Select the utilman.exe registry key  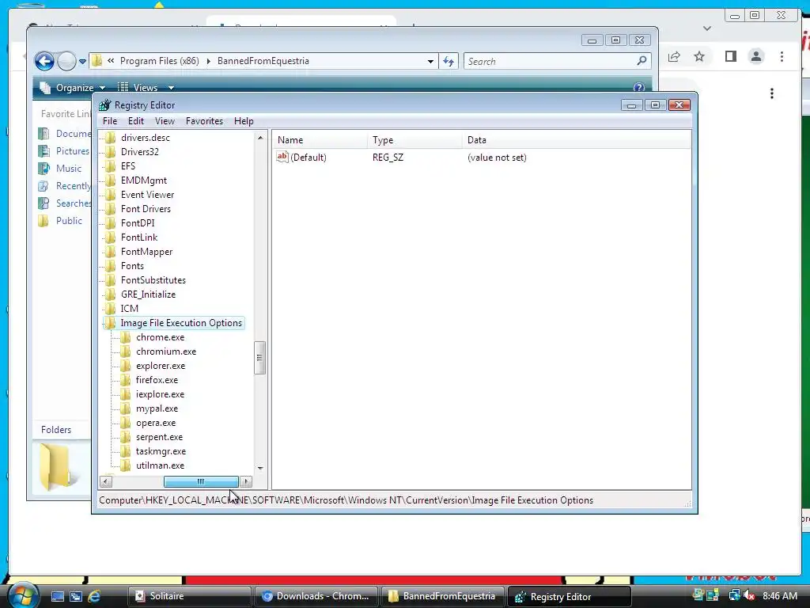point(160,465)
